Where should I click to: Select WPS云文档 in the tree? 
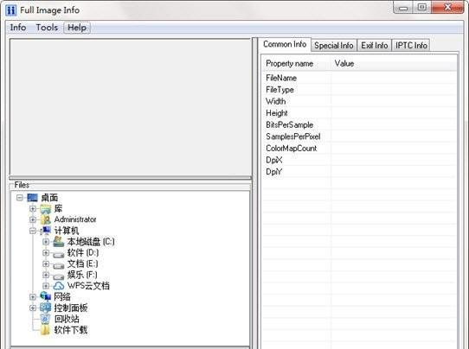point(88,286)
